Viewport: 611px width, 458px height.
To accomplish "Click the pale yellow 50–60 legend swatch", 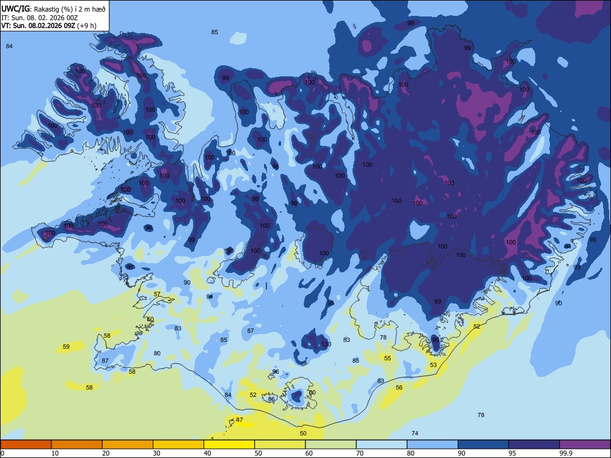I will [280, 445].
